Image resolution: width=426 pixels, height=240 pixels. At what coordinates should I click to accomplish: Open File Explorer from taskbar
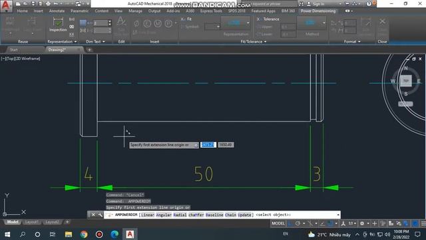click(x=69, y=234)
